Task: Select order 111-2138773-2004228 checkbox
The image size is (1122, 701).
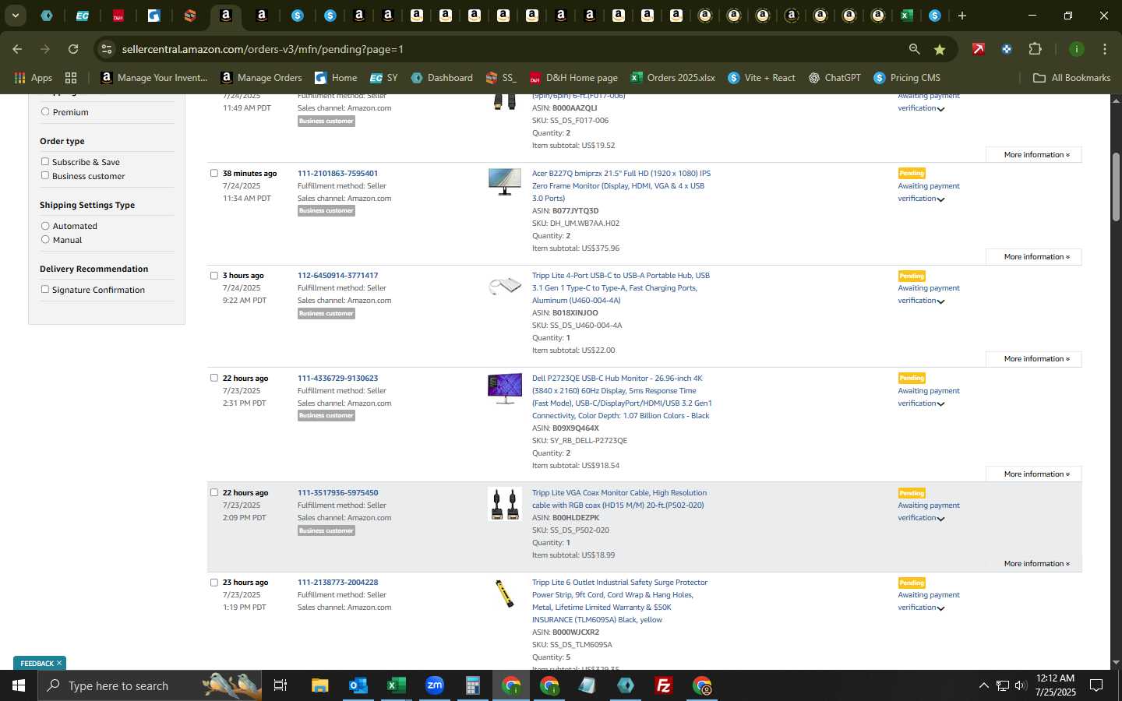Action: click(214, 582)
